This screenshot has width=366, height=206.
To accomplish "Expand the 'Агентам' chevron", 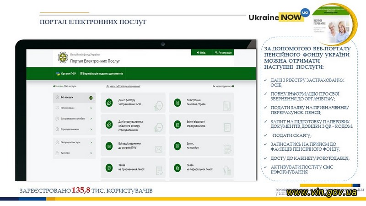I will tap(91, 153).
